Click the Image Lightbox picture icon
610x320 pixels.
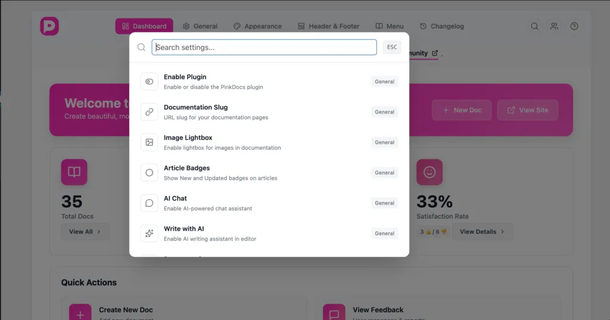click(x=150, y=142)
